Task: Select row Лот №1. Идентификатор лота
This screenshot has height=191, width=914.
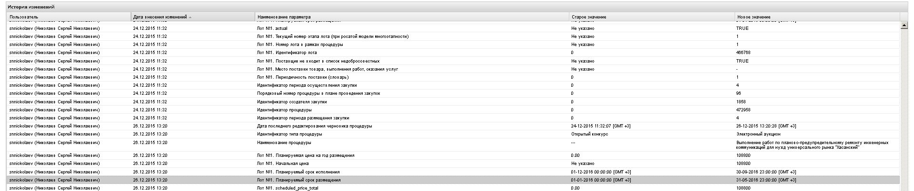Action: pos(453,53)
